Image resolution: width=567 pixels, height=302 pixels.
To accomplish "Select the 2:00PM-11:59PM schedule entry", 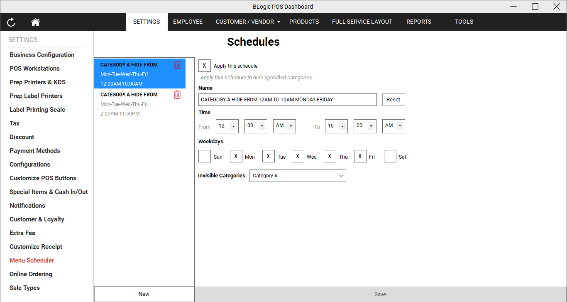I will [140, 104].
